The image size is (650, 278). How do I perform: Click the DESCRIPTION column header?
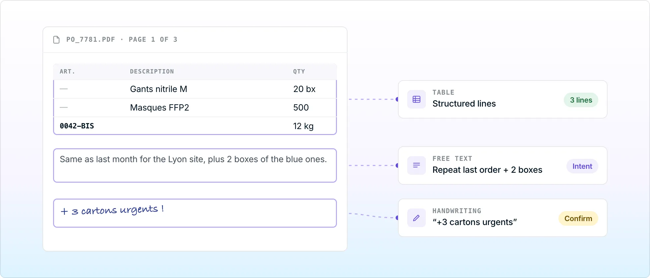(152, 71)
